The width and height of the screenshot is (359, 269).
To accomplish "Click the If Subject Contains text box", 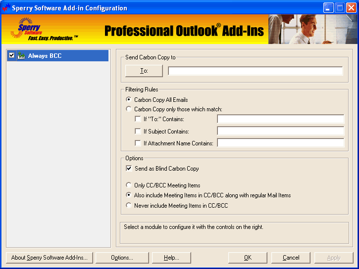I will tap(280, 131).
